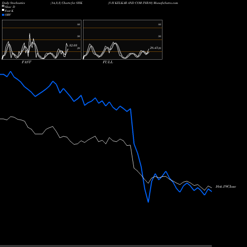247x247 pixels.
Task: Click the FULL chart label
Action: coord(108,62)
